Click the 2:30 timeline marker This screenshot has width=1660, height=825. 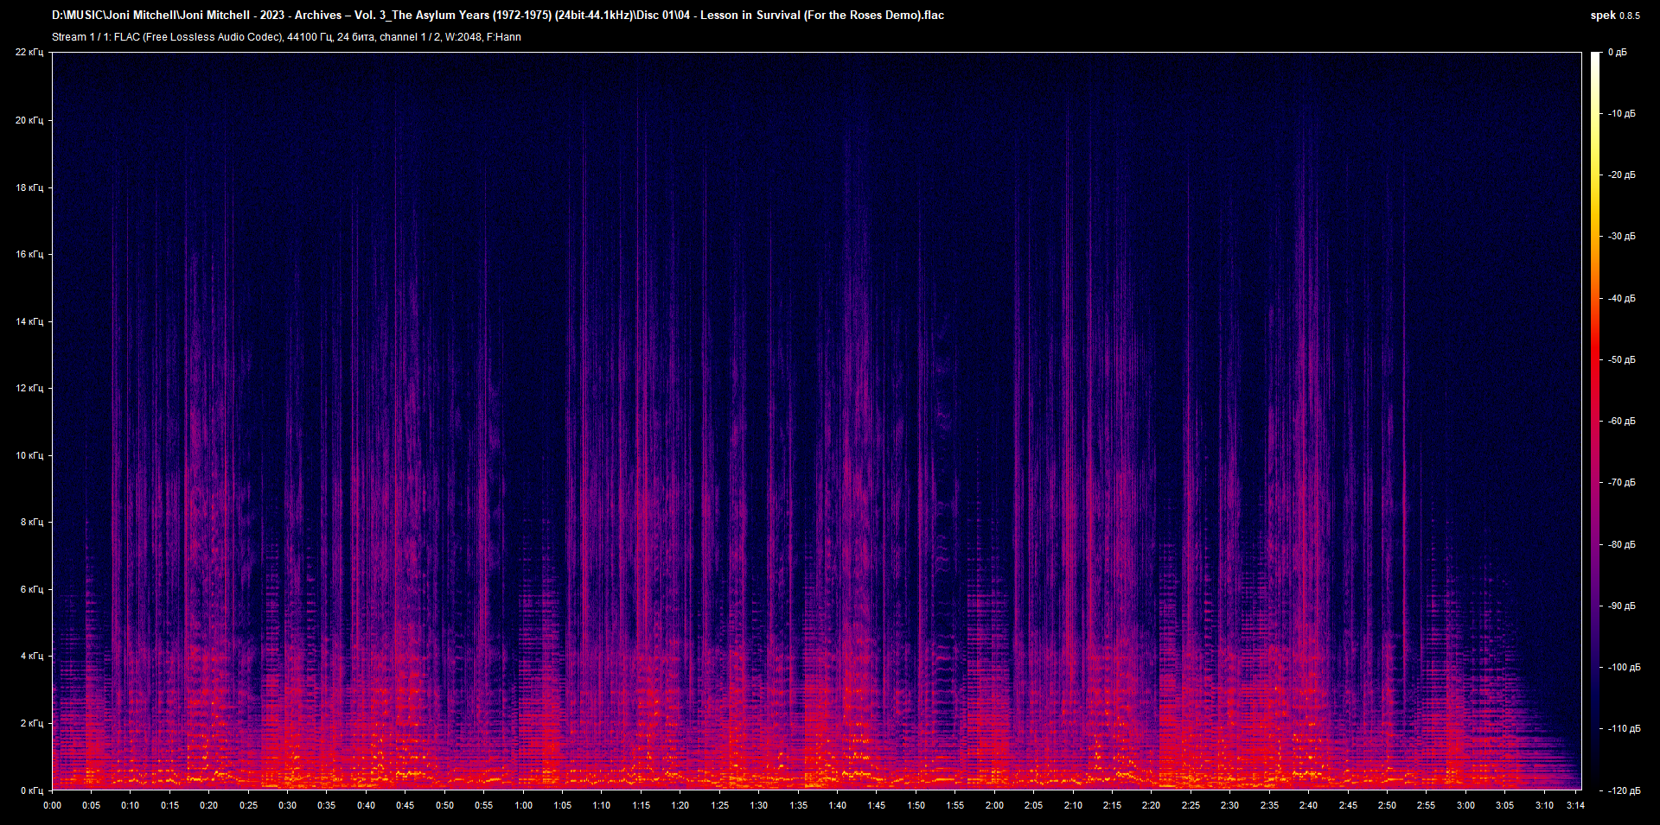(1230, 804)
